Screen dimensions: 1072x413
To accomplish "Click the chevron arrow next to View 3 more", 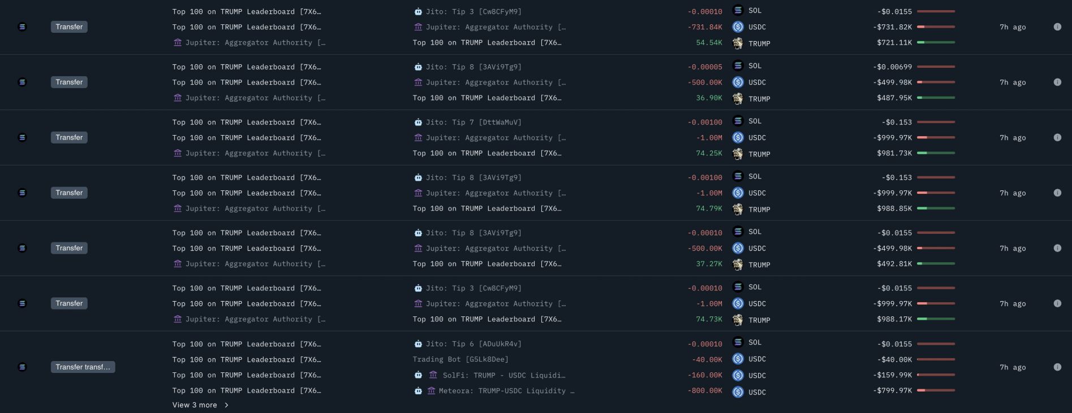I will click(226, 405).
